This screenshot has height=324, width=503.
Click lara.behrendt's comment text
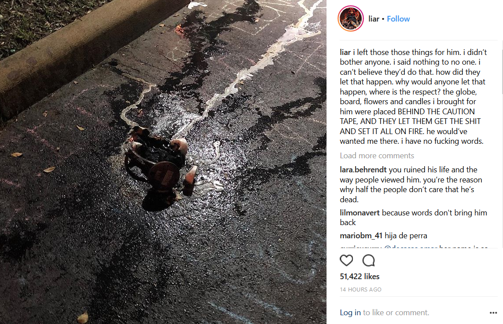click(x=411, y=185)
